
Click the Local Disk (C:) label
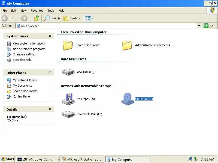[x=85, y=72]
